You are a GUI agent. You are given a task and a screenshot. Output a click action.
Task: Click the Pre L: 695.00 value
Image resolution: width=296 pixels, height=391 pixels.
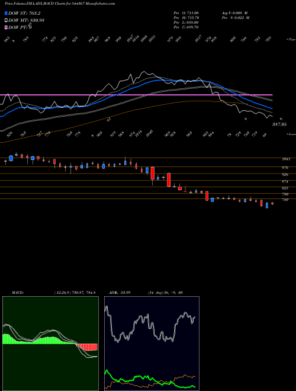pos(186,23)
